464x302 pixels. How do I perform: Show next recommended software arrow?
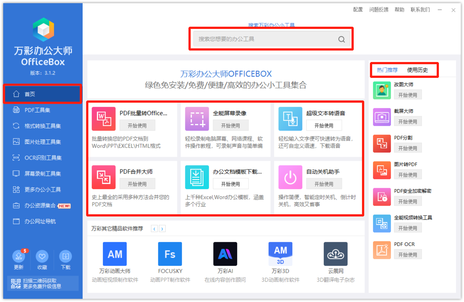[162, 229]
